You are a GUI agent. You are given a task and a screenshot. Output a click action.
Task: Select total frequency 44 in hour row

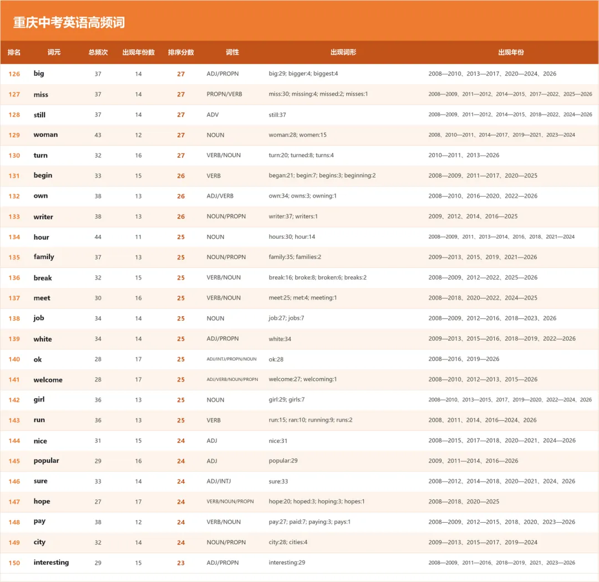[x=98, y=237]
